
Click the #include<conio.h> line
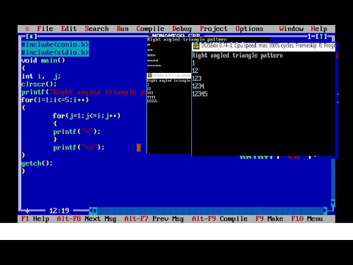coord(55,45)
